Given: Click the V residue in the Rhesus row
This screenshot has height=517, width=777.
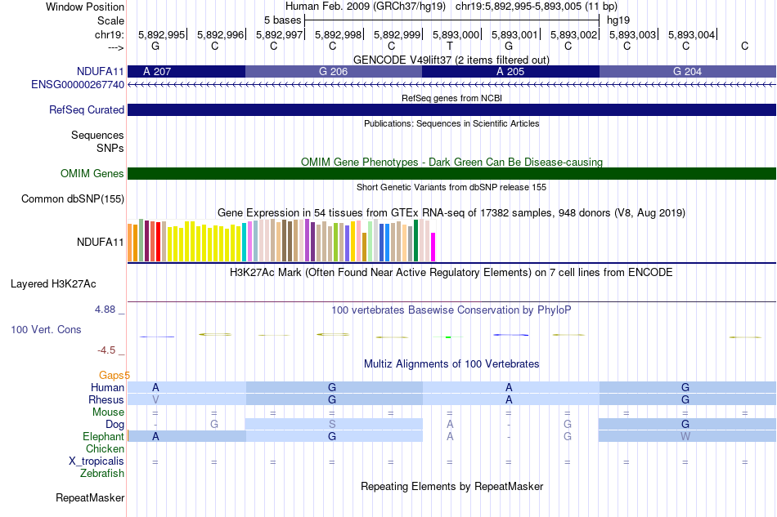Looking at the screenshot, I should [155, 399].
